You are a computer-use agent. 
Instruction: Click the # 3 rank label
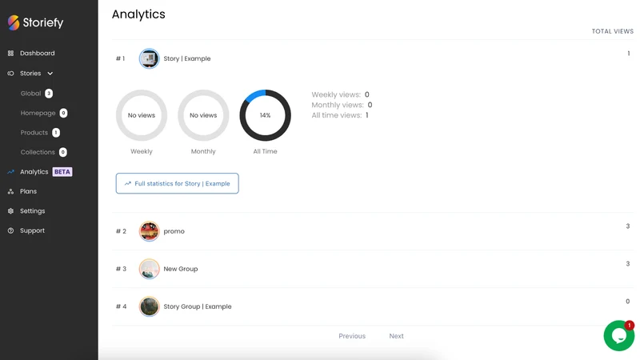(x=122, y=269)
